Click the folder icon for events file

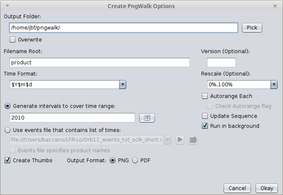193,140
